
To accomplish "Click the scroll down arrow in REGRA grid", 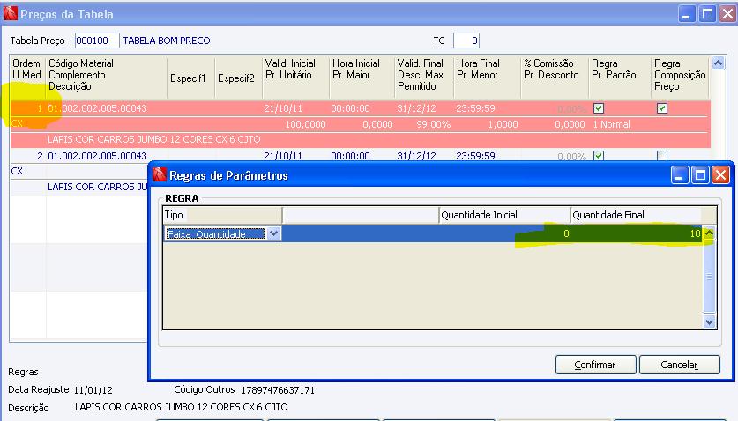I will point(709,321).
